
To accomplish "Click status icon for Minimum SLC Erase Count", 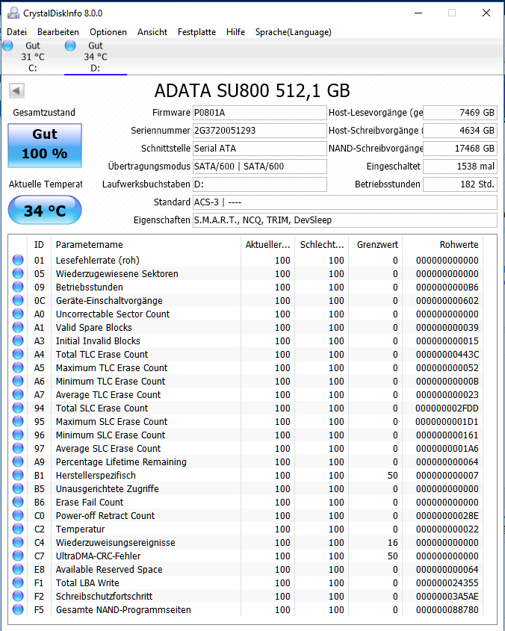I will pyautogui.click(x=18, y=435).
